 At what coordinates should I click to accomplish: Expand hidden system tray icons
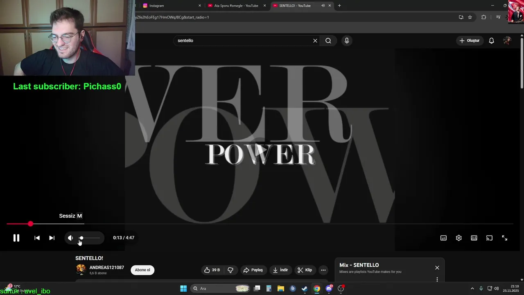pos(472,288)
